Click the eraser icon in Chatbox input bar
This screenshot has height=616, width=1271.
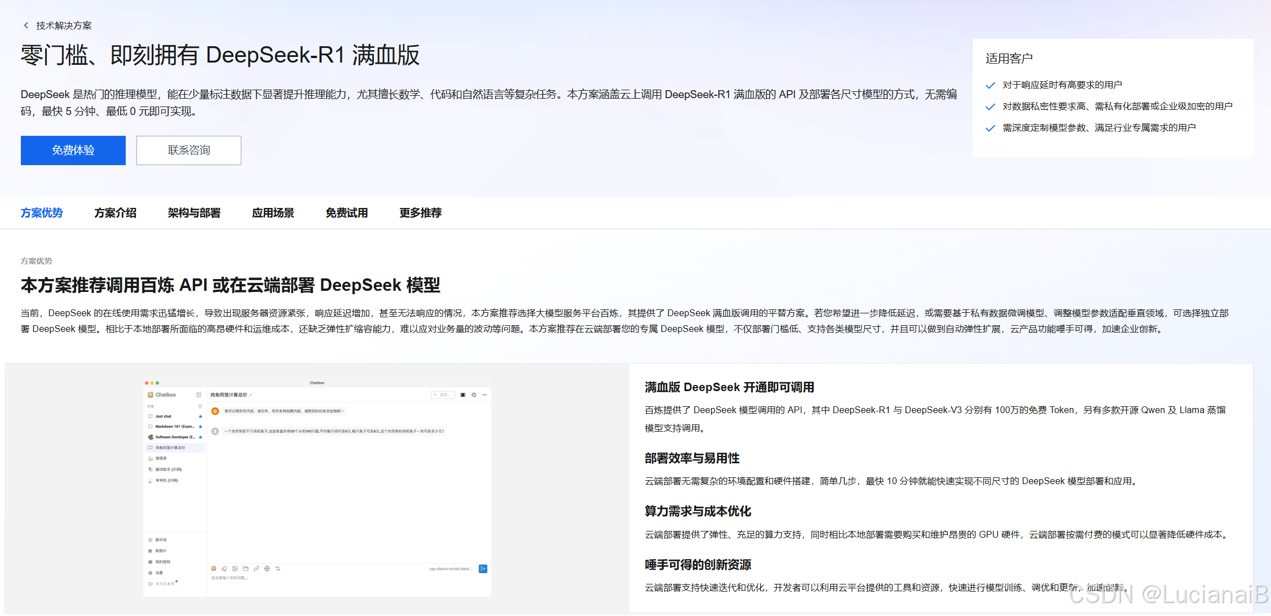point(224,569)
